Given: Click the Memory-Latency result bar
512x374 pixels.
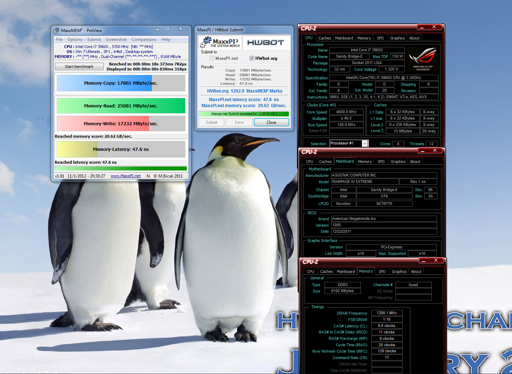Looking at the screenshot, I should pos(121,149).
